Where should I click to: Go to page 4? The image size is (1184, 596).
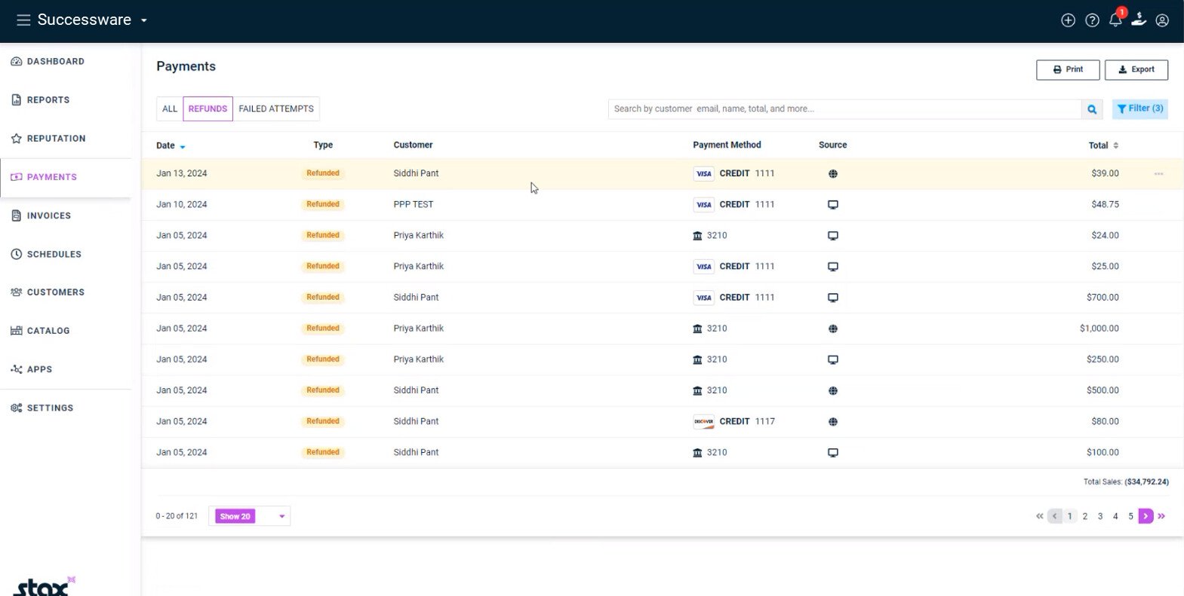(1115, 516)
